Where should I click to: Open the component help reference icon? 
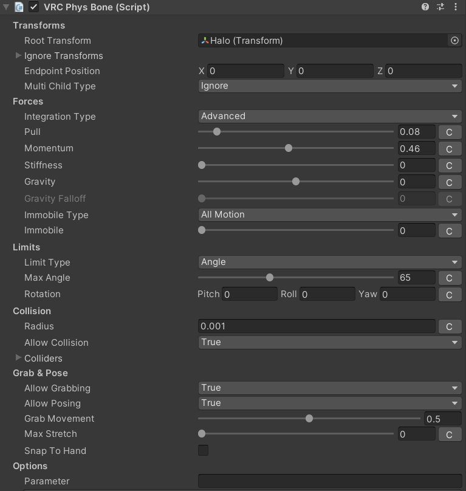tap(425, 7)
